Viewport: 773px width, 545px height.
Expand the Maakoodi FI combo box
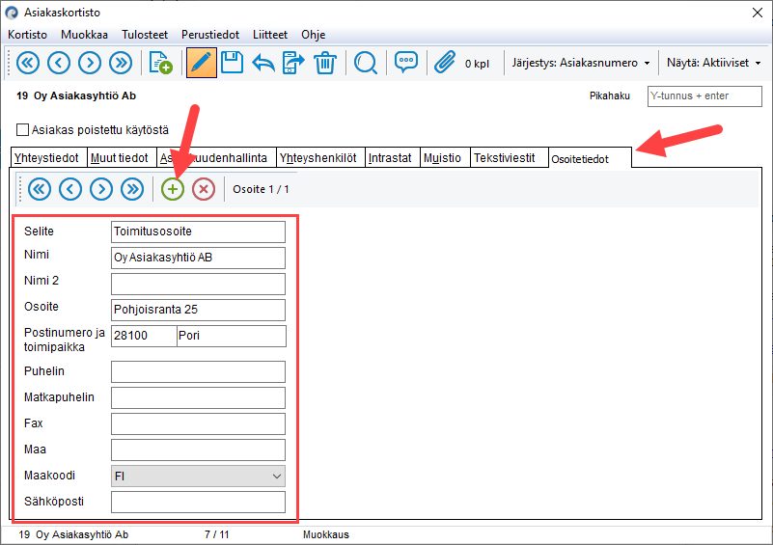click(198, 476)
